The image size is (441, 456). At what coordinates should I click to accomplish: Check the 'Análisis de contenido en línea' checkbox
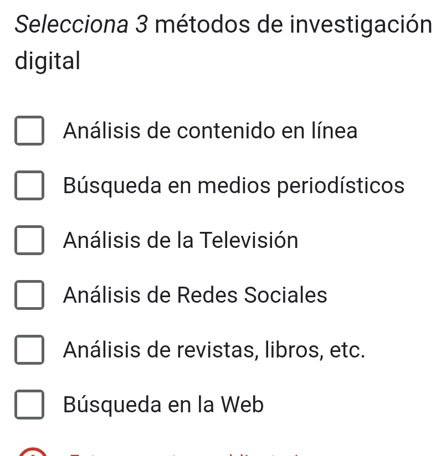click(x=29, y=131)
